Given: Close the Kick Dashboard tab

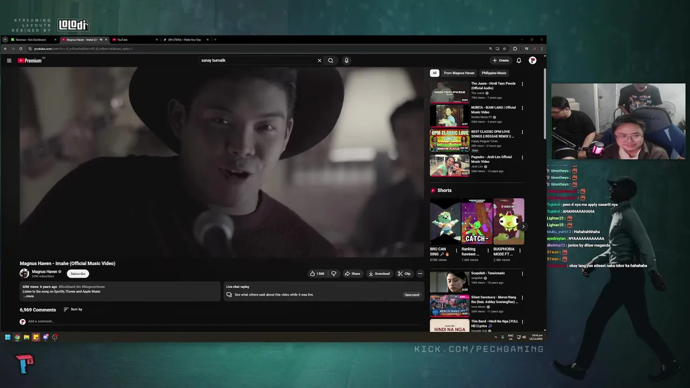Looking at the screenshot, I should point(55,40).
